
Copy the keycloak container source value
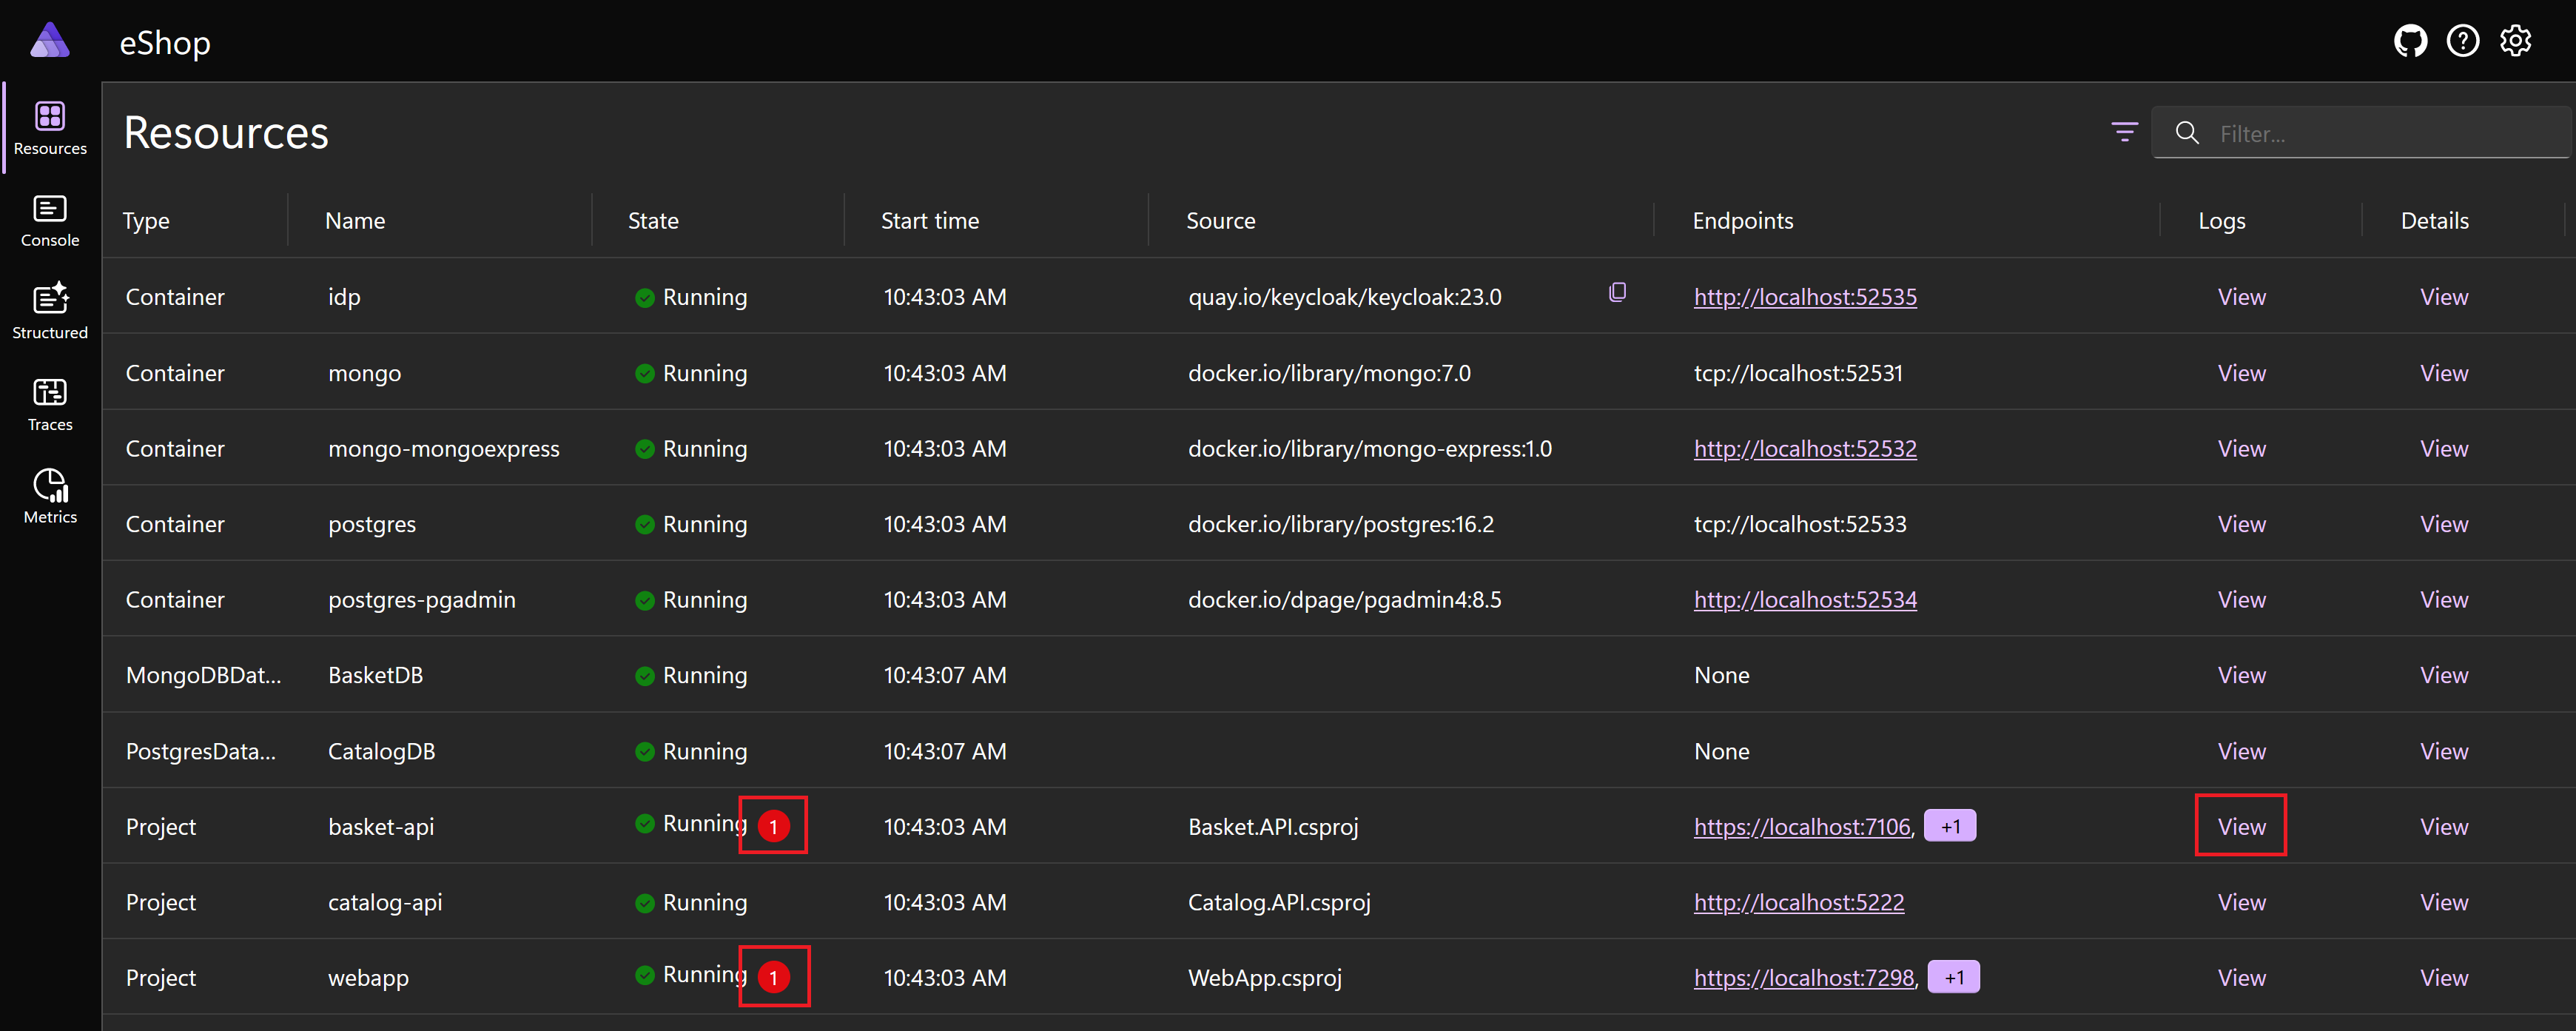click(x=1618, y=292)
